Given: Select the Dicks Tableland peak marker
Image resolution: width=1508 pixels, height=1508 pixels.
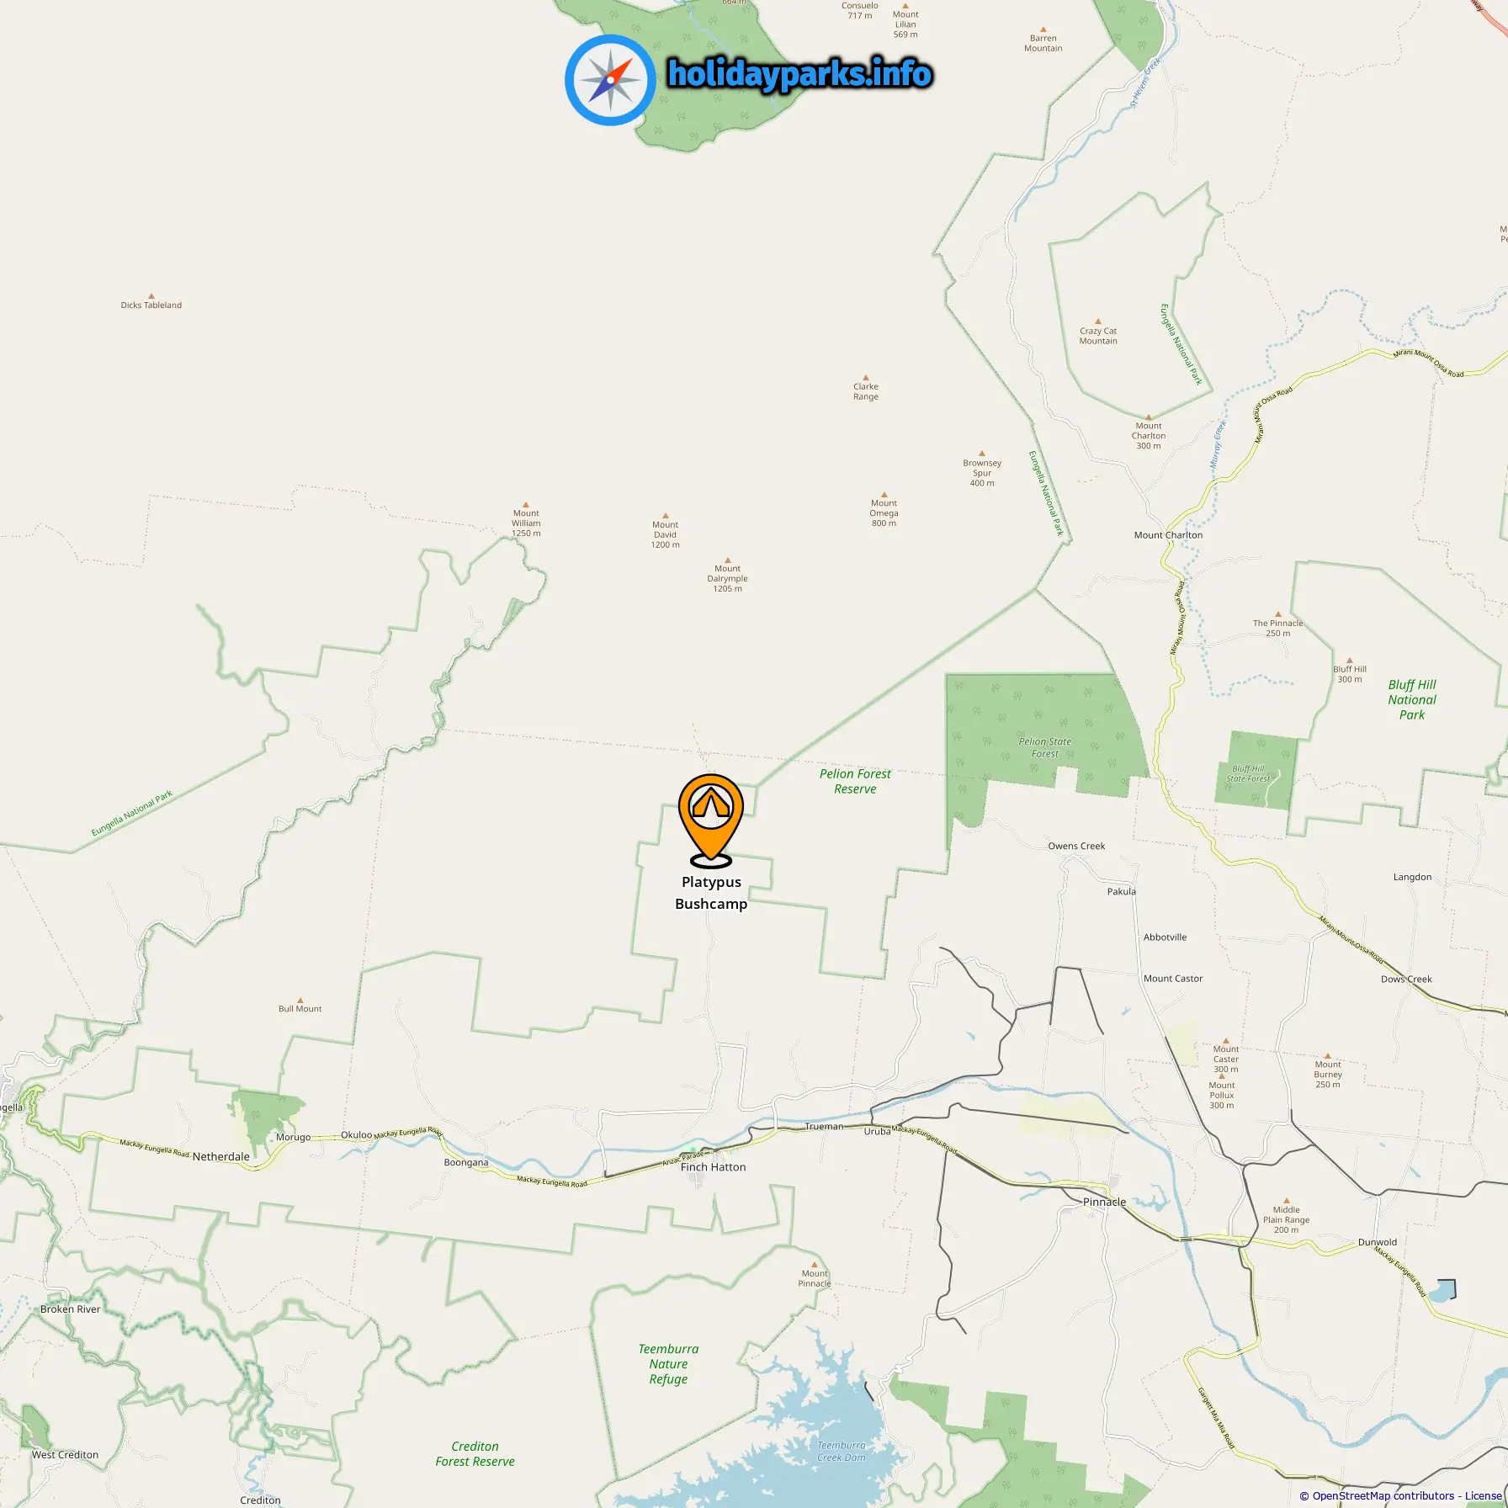Looking at the screenshot, I should tap(151, 296).
